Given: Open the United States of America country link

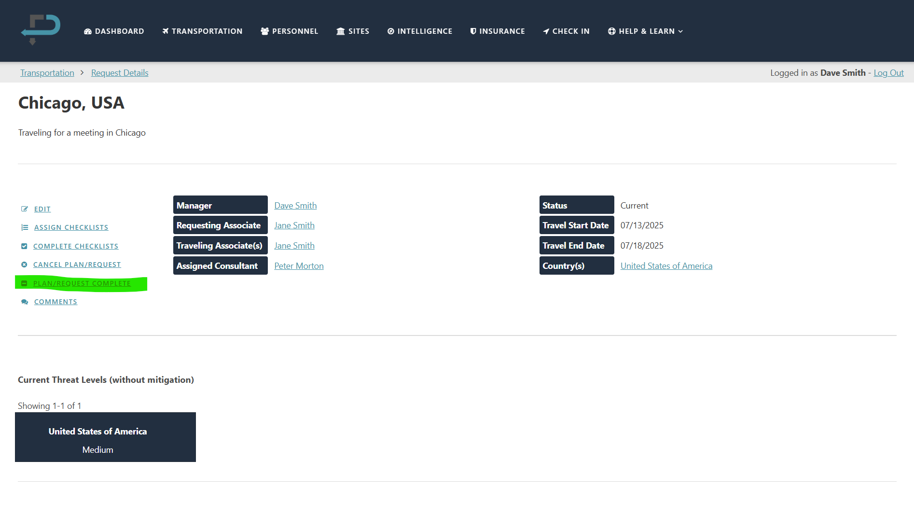Looking at the screenshot, I should tap(666, 266).
